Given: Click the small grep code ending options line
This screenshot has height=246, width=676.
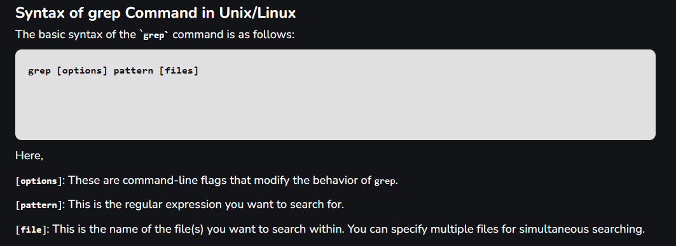Looking at the screenshot, I should (x=385, y=181).
